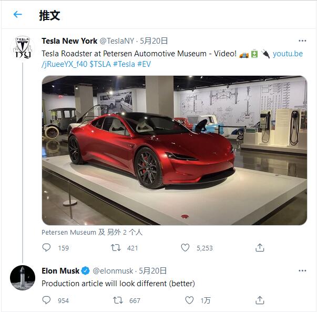Reply to Elon Musk's tweet
This screenshot has width=317, height=312.
pos(47,300)
